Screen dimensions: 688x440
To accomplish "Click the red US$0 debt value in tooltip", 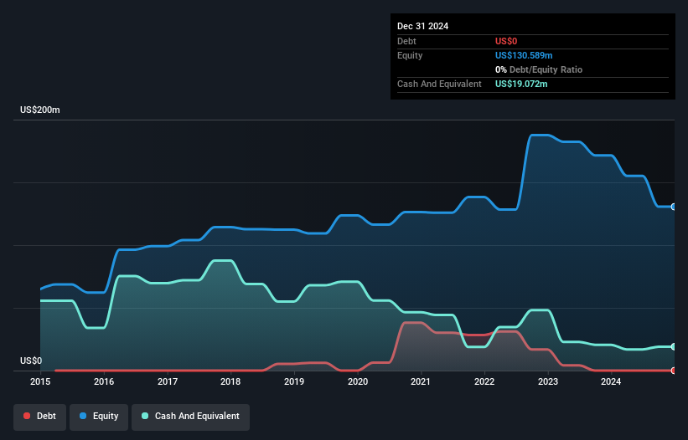I will [x=506, y=41].
